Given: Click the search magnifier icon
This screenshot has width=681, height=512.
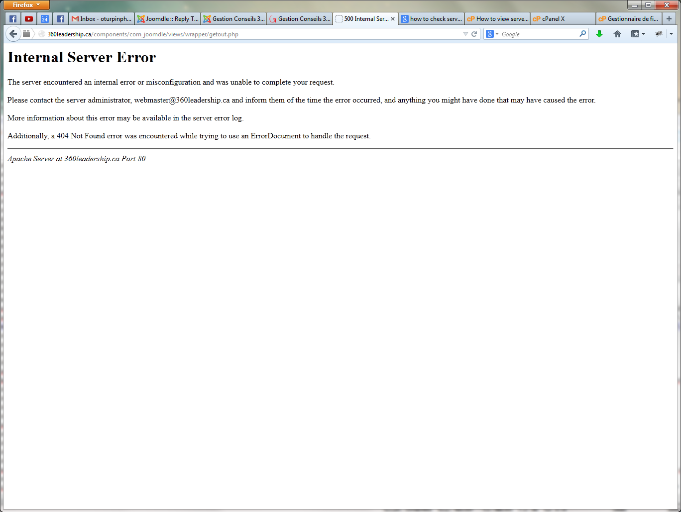Looking at the screenshot, I should 582,34.
